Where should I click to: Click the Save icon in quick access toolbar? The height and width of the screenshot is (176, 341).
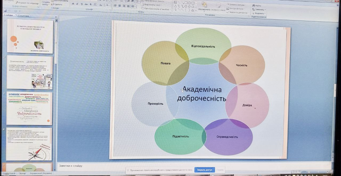point(5,11)
